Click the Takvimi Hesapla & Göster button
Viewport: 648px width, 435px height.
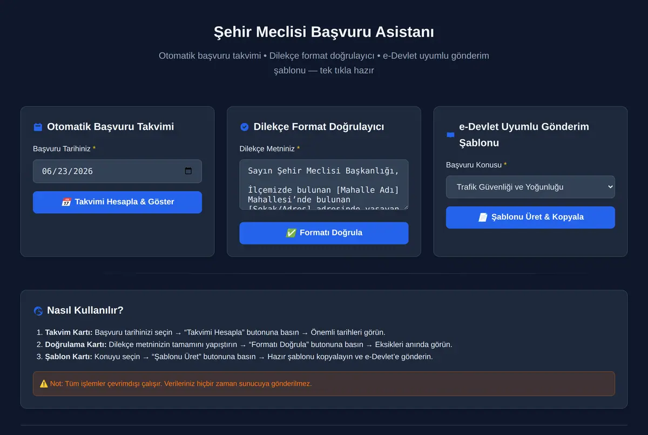[117, 202]
